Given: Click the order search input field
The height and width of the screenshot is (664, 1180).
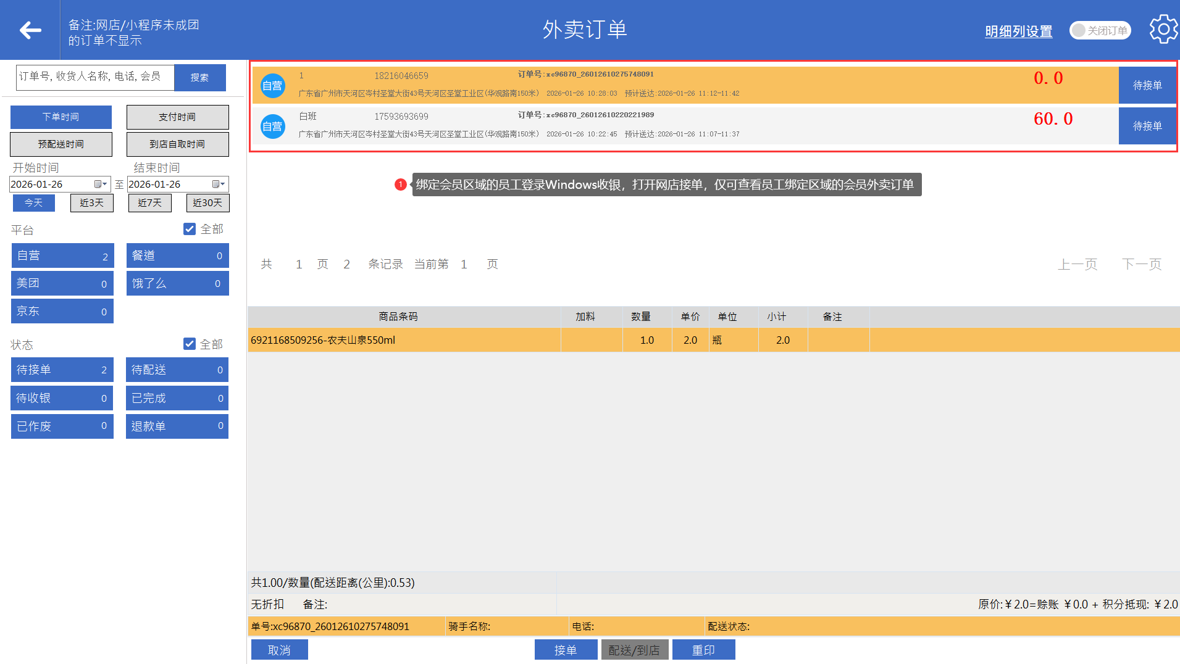Looking at the screenshot, I should [x=95, y=77].
